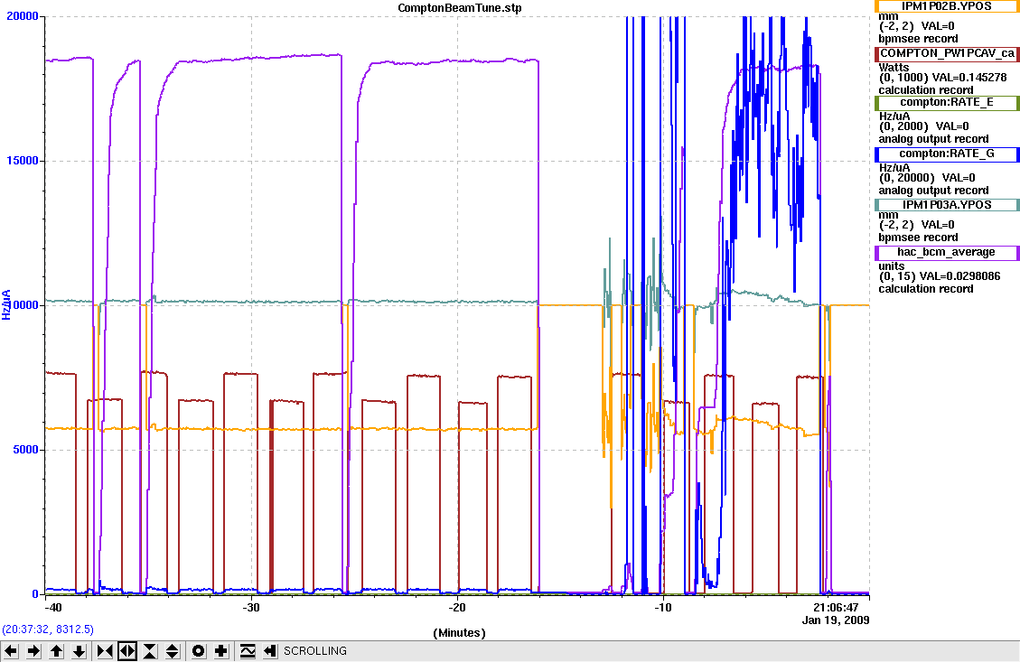Click the (Minutes) x-axis title

(459, 633)
